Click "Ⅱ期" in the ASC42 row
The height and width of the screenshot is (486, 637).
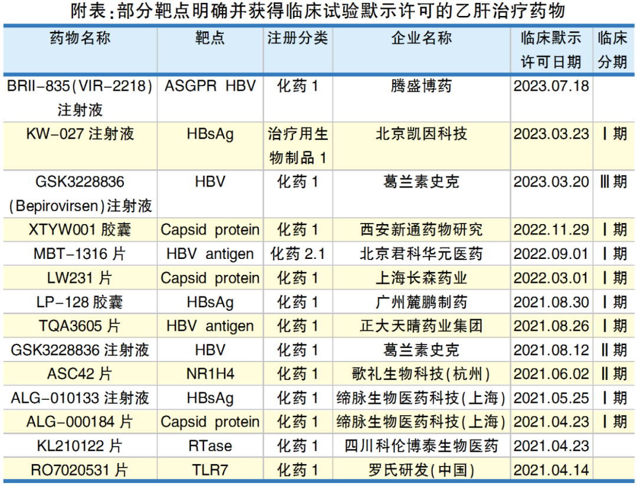click(613, 374)
